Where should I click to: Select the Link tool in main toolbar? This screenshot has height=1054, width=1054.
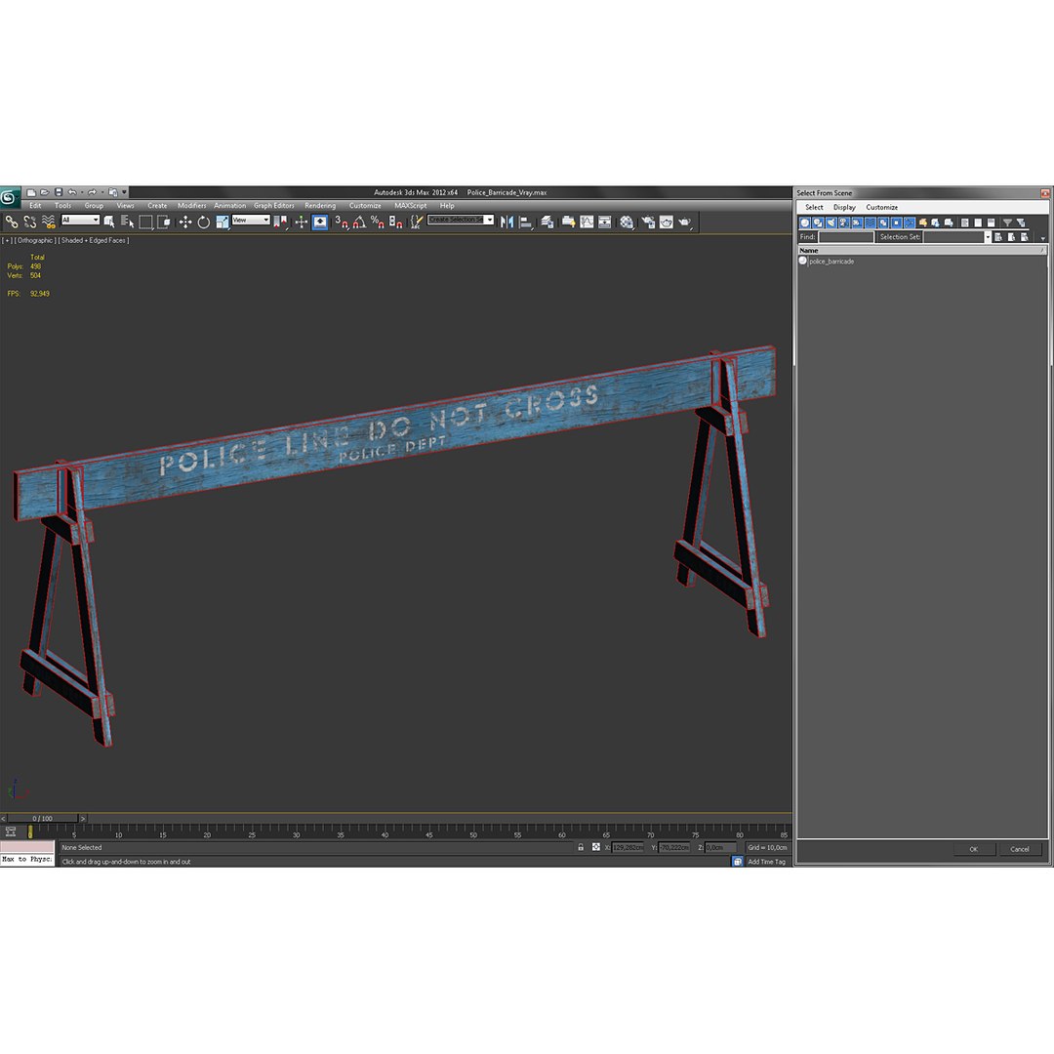point(12,222)
